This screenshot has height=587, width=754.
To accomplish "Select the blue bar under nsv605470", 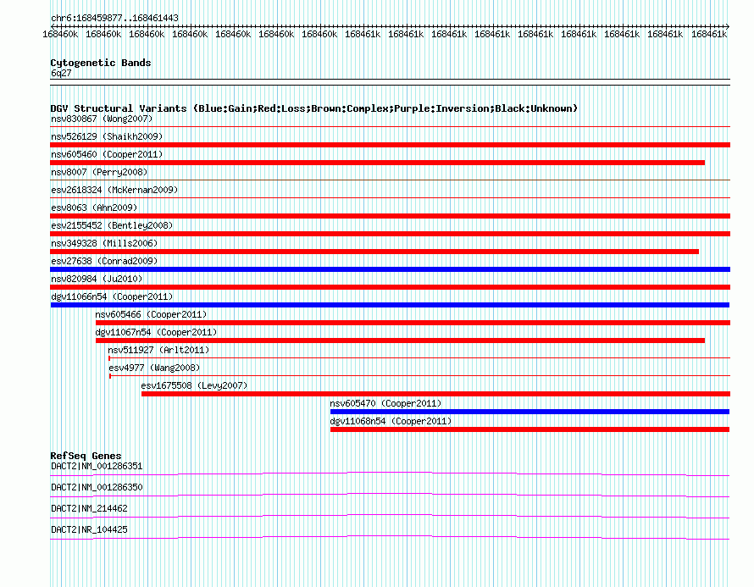I will click(529, 412).
